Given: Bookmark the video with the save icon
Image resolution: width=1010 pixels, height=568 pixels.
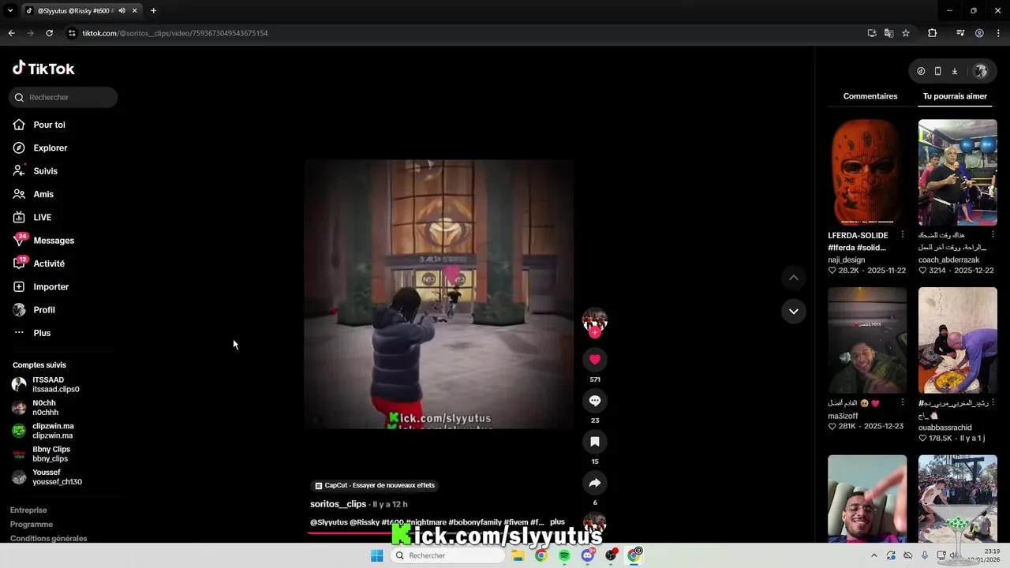Looking at the screenshot, I should (595, 442).
